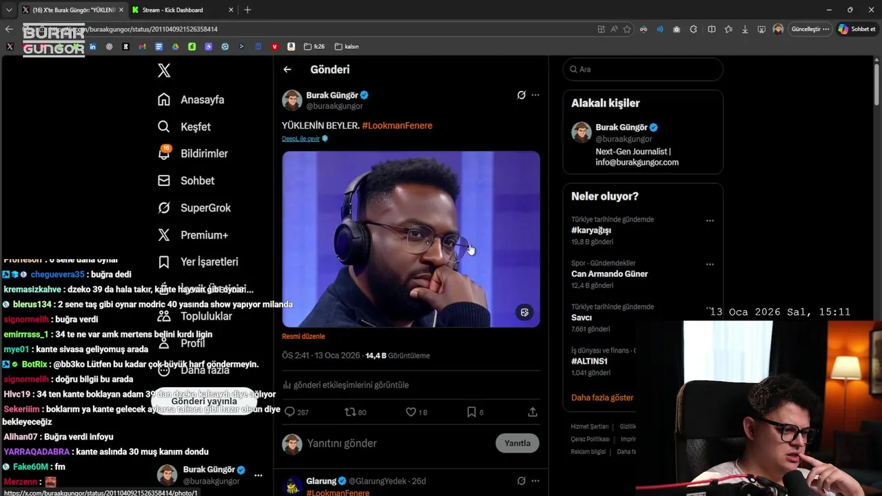
Task: Close the Stream - Kick Dashboard tab
Action: point(231,10)
